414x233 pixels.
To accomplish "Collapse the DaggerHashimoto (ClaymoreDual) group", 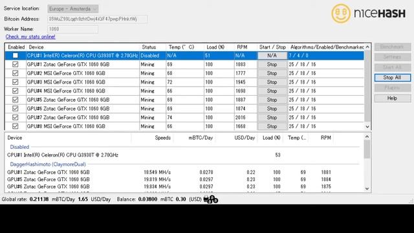I will pyautogui.click(x=48, y=164).
